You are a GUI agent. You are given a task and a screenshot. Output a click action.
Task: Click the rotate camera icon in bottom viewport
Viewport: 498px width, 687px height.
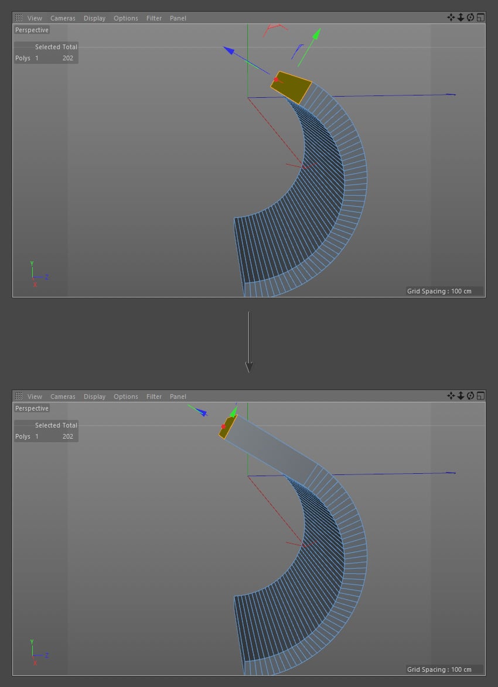click(470, 396)
